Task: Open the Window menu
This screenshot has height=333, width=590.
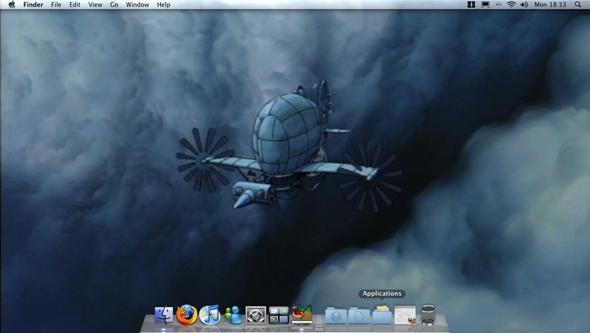Action: [137, 4]
